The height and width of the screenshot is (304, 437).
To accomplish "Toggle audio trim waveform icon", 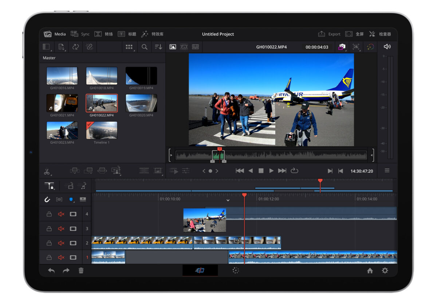I will tap(59, 199).
